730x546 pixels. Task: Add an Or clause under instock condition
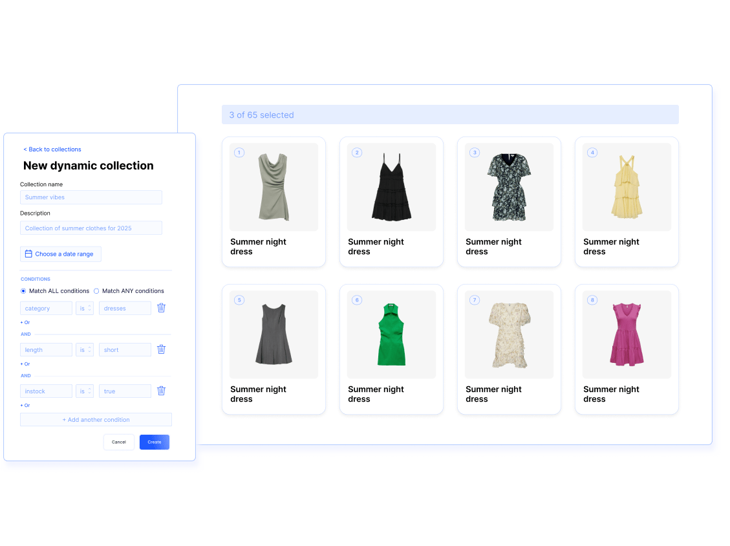(x=25, y=406)
